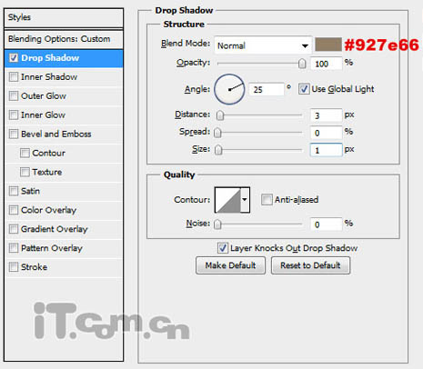Image resolution: width=423 pixels, height=369 pixels.
Task: Click the Opacity slider handle
Action: [302, 64]
